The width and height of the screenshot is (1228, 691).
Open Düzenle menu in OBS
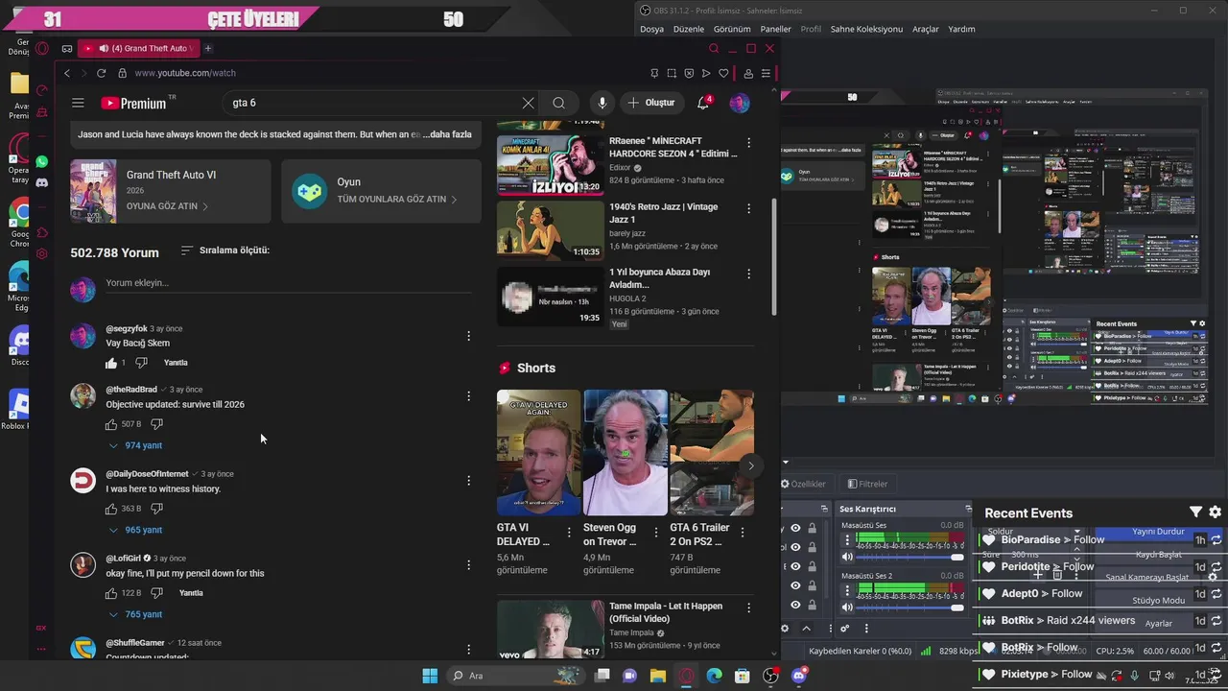[x=689, y=29]
